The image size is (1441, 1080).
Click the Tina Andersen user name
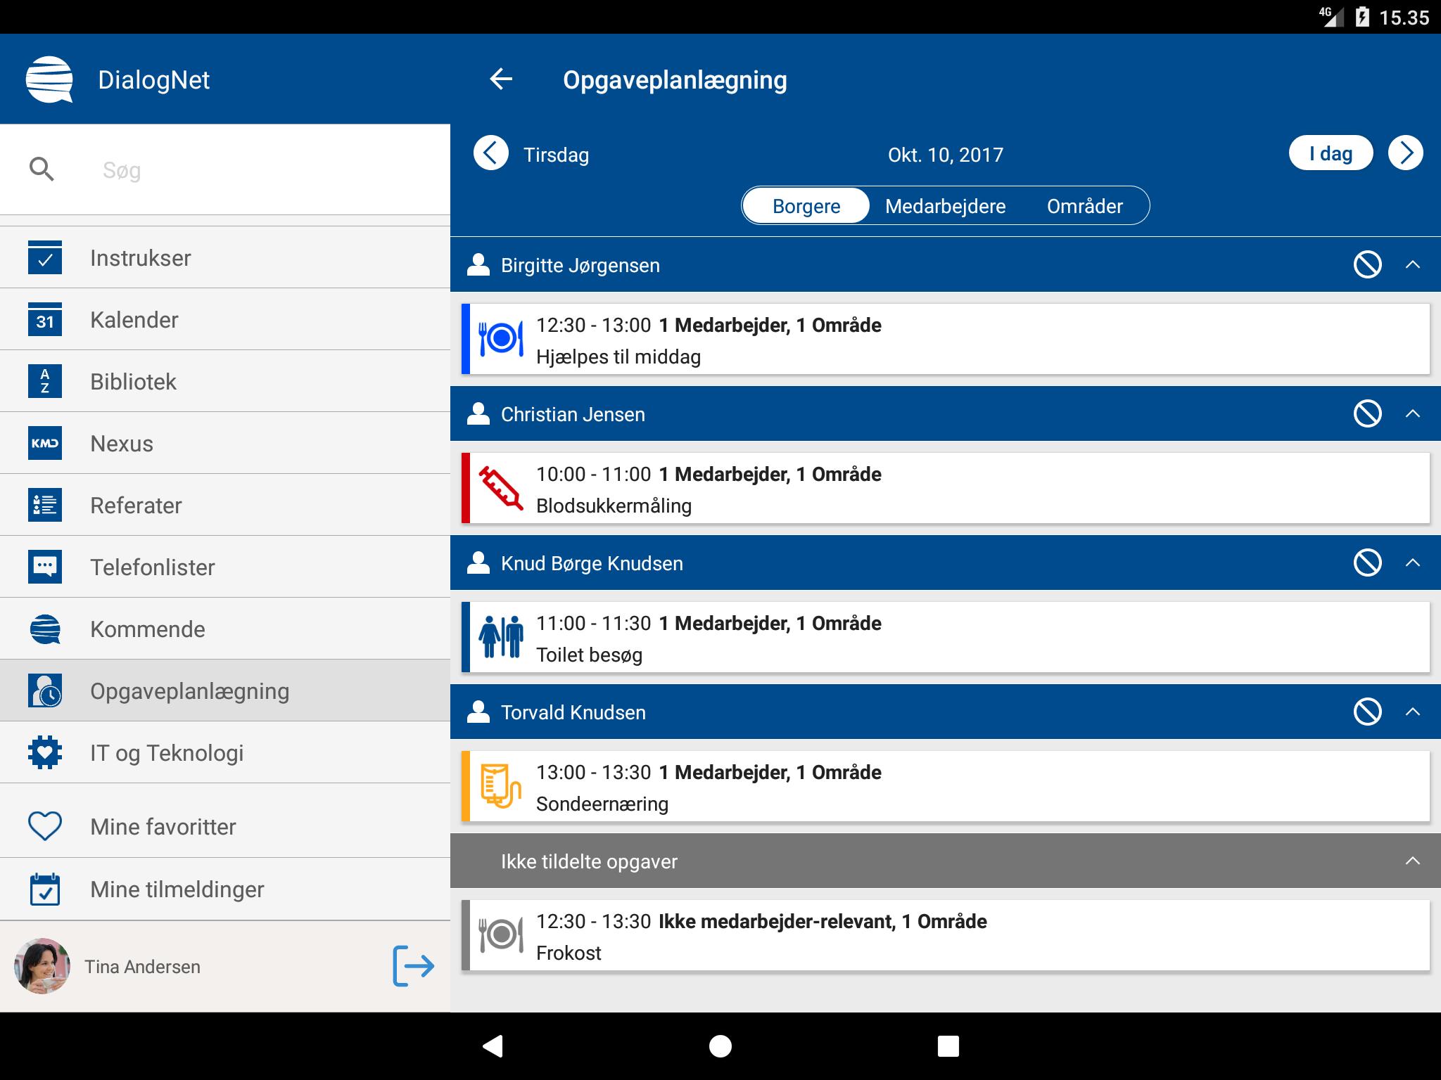[142, 967]
